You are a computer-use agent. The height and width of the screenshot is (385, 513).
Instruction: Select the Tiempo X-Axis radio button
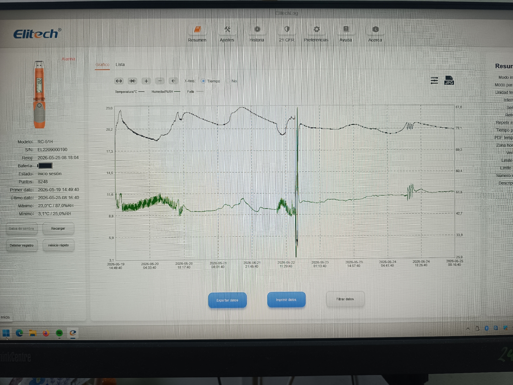click(203, 81)
